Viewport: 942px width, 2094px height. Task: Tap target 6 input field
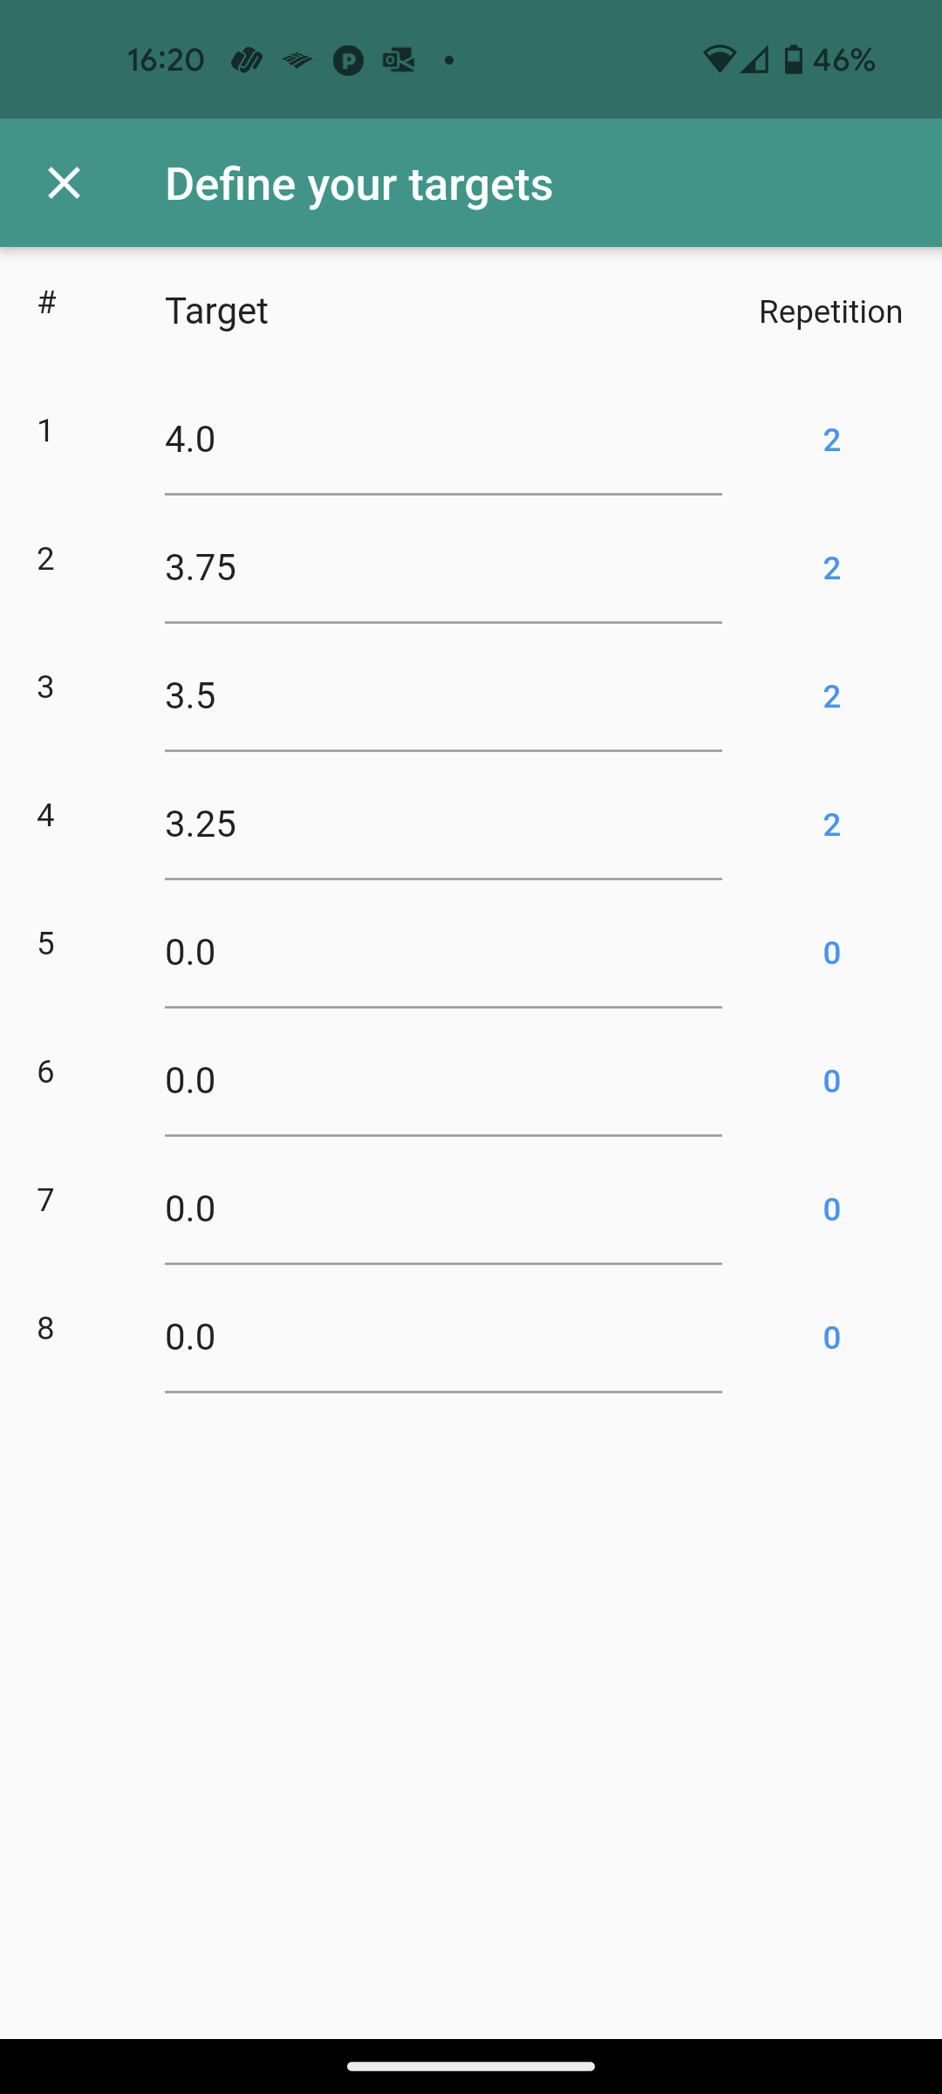442,1081
